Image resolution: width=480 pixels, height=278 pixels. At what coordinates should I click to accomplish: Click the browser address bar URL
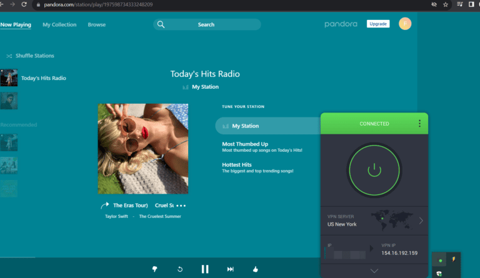click(x=98, y=4)
